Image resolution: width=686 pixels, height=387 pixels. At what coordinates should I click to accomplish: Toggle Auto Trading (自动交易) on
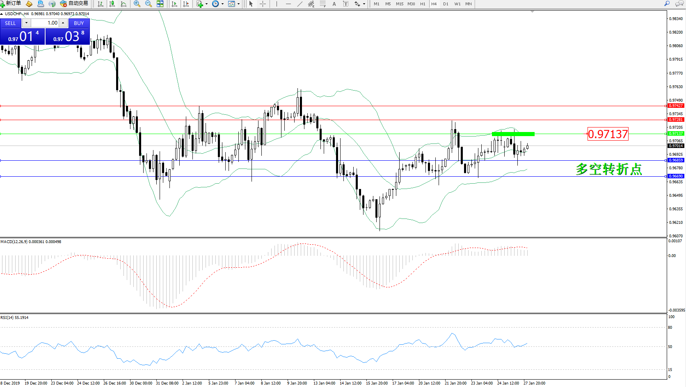pyautogui.click(x=74, y=4)
